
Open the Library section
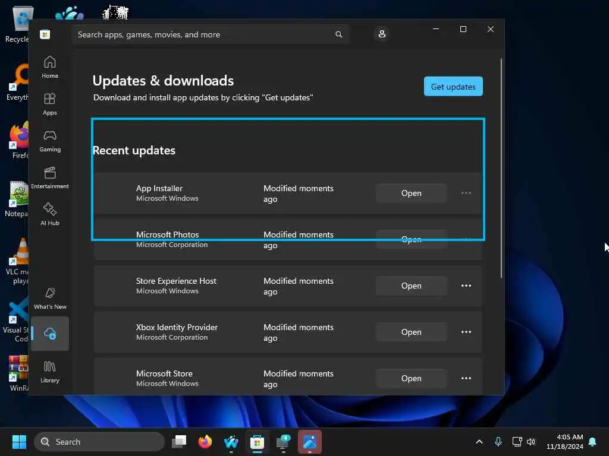point(50,372)
